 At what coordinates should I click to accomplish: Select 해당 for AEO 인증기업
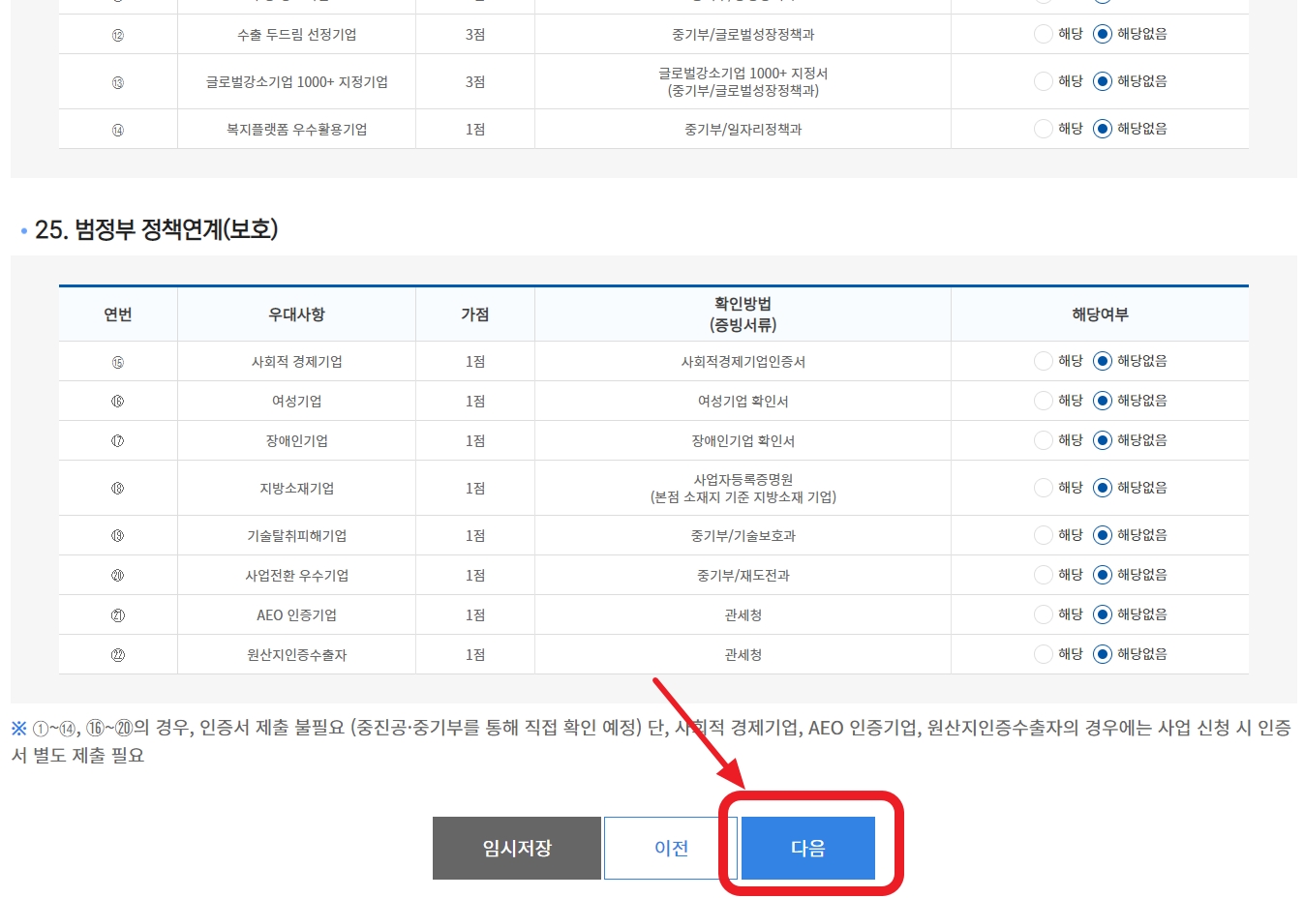click(1044, 614)
